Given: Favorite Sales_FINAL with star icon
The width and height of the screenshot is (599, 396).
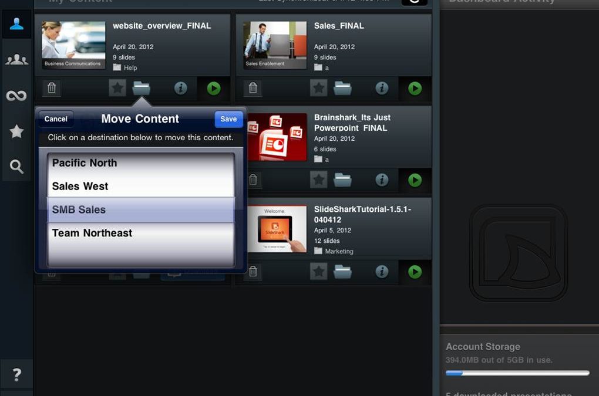Looking at the screenshot, I should coord(319,88).
